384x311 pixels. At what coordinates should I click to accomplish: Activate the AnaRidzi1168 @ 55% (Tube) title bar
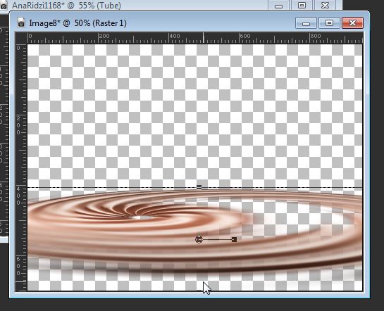pos(67,6)
